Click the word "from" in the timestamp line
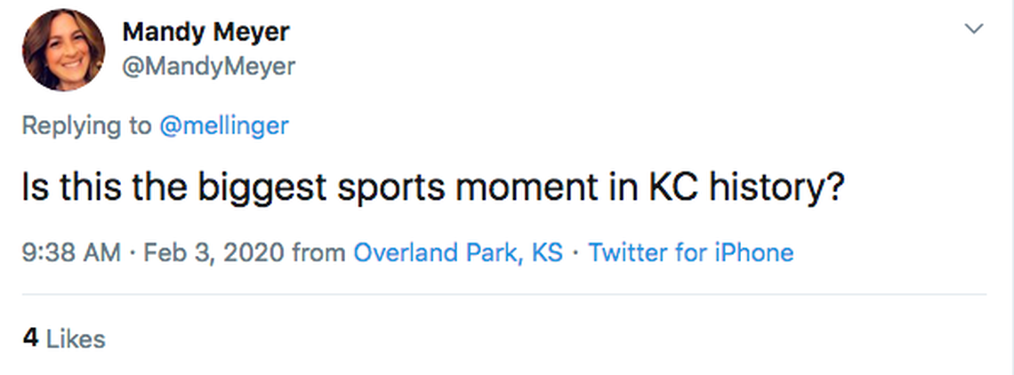 [318, 253]
